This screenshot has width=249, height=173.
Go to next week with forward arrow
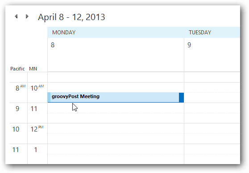point(27,16)
